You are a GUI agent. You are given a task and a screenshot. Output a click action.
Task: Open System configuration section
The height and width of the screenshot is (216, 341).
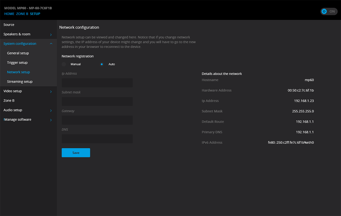pyautogui.click(x=28, y=44)
